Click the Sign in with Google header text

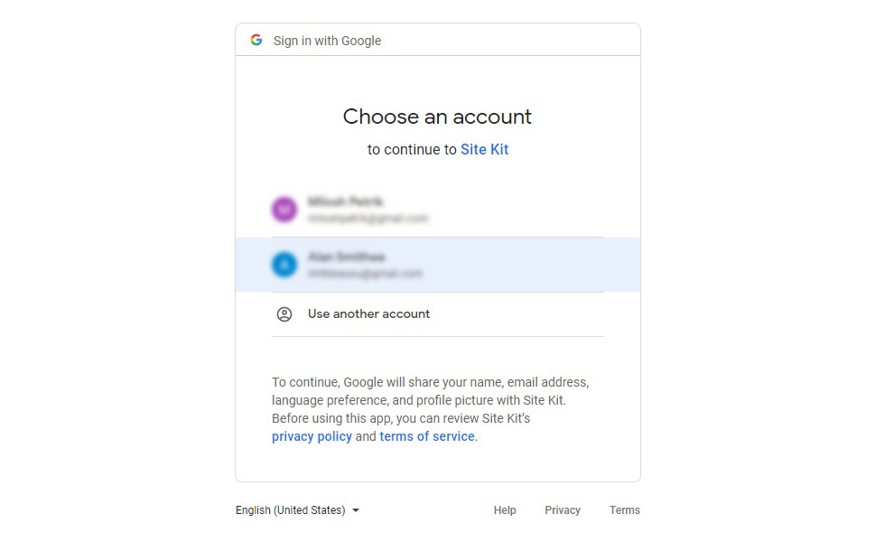[327, 41]
